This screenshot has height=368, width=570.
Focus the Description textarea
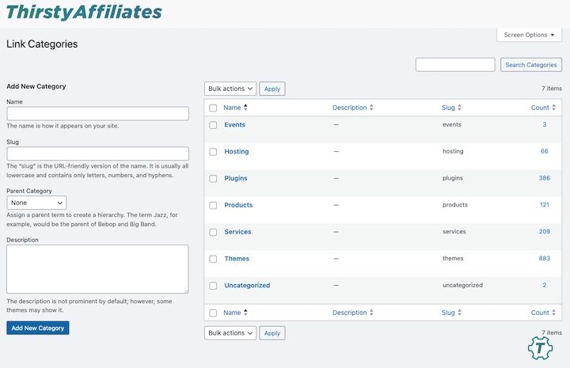(97, 269)
